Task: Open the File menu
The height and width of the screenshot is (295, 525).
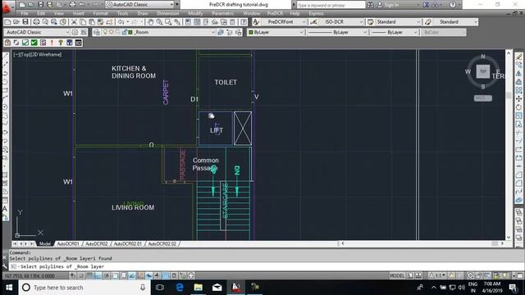Action: (x=25, y=13)
